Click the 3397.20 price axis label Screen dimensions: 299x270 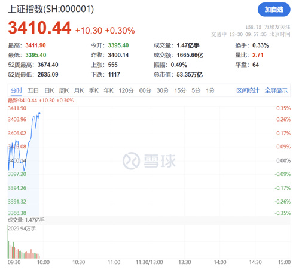(x=17, y=174)
